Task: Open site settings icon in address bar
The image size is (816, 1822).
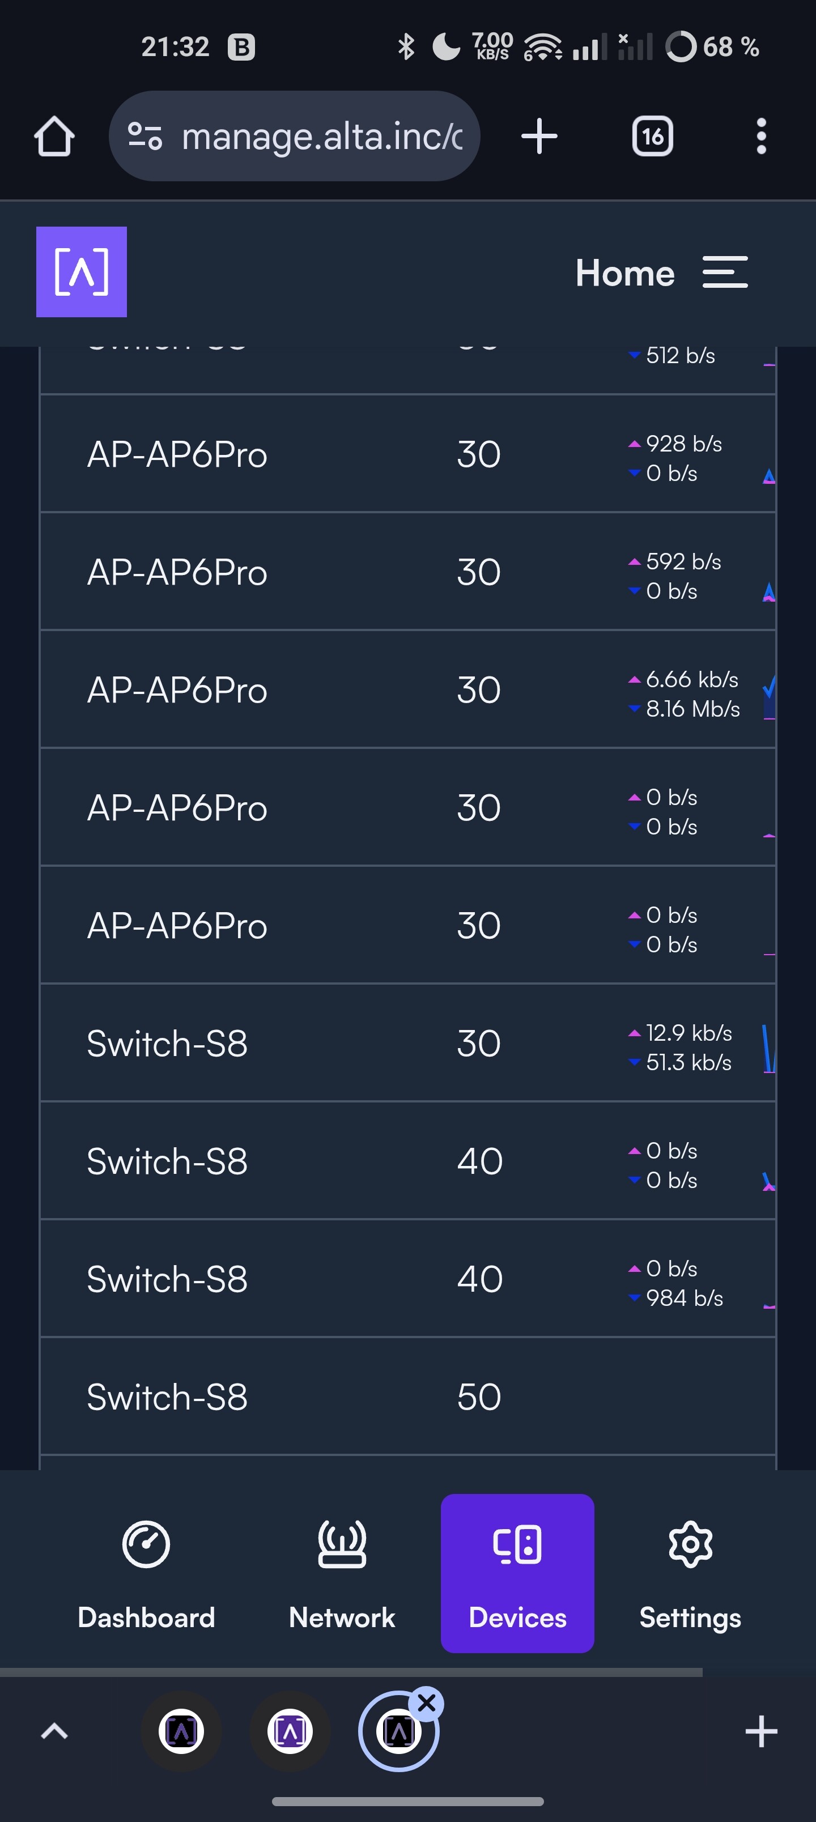Action: 145,136
